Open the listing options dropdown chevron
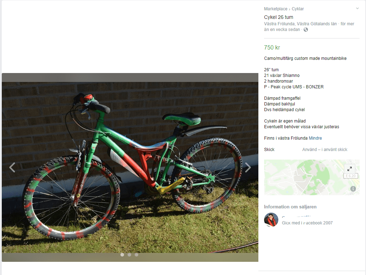 click(x=357, y=9)
